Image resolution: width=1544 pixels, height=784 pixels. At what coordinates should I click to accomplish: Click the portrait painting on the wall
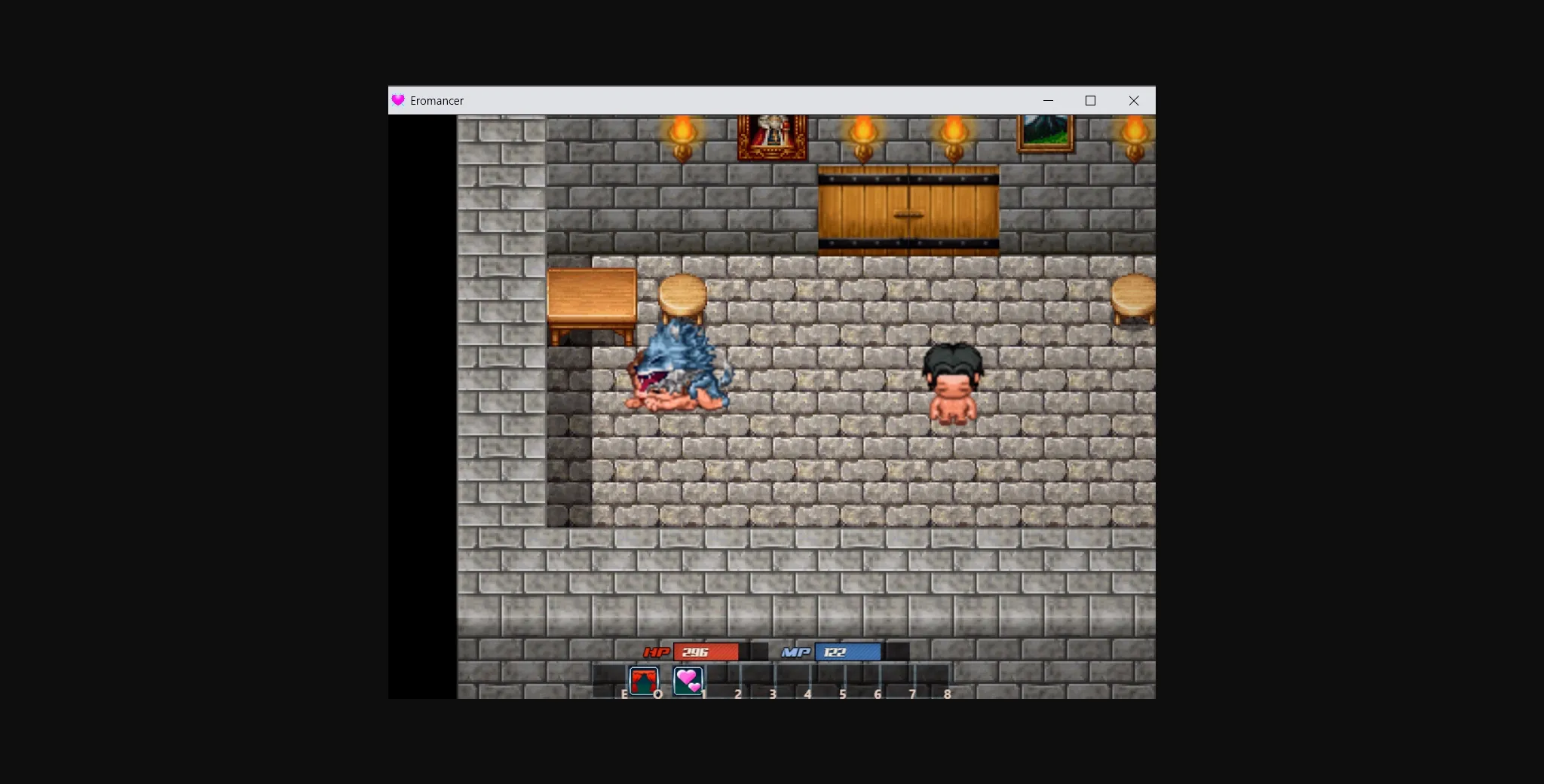770,137
